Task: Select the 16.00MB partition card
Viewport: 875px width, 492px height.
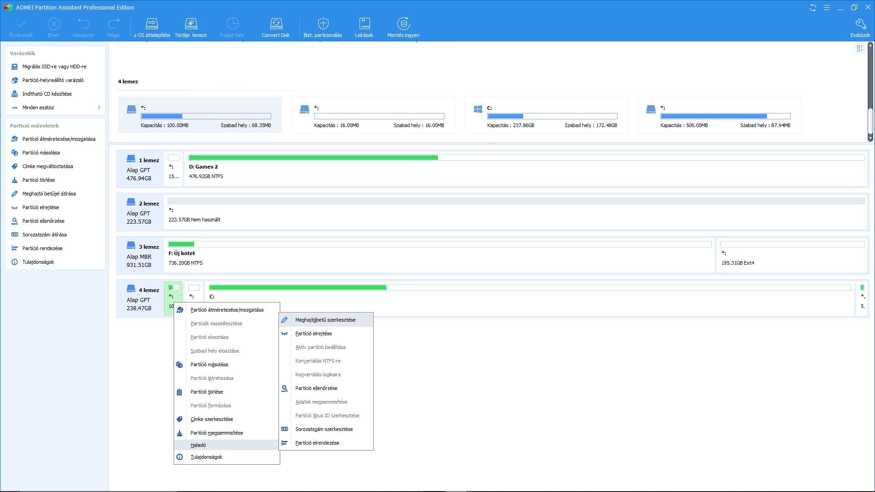Action: click(x=373, y=115)
